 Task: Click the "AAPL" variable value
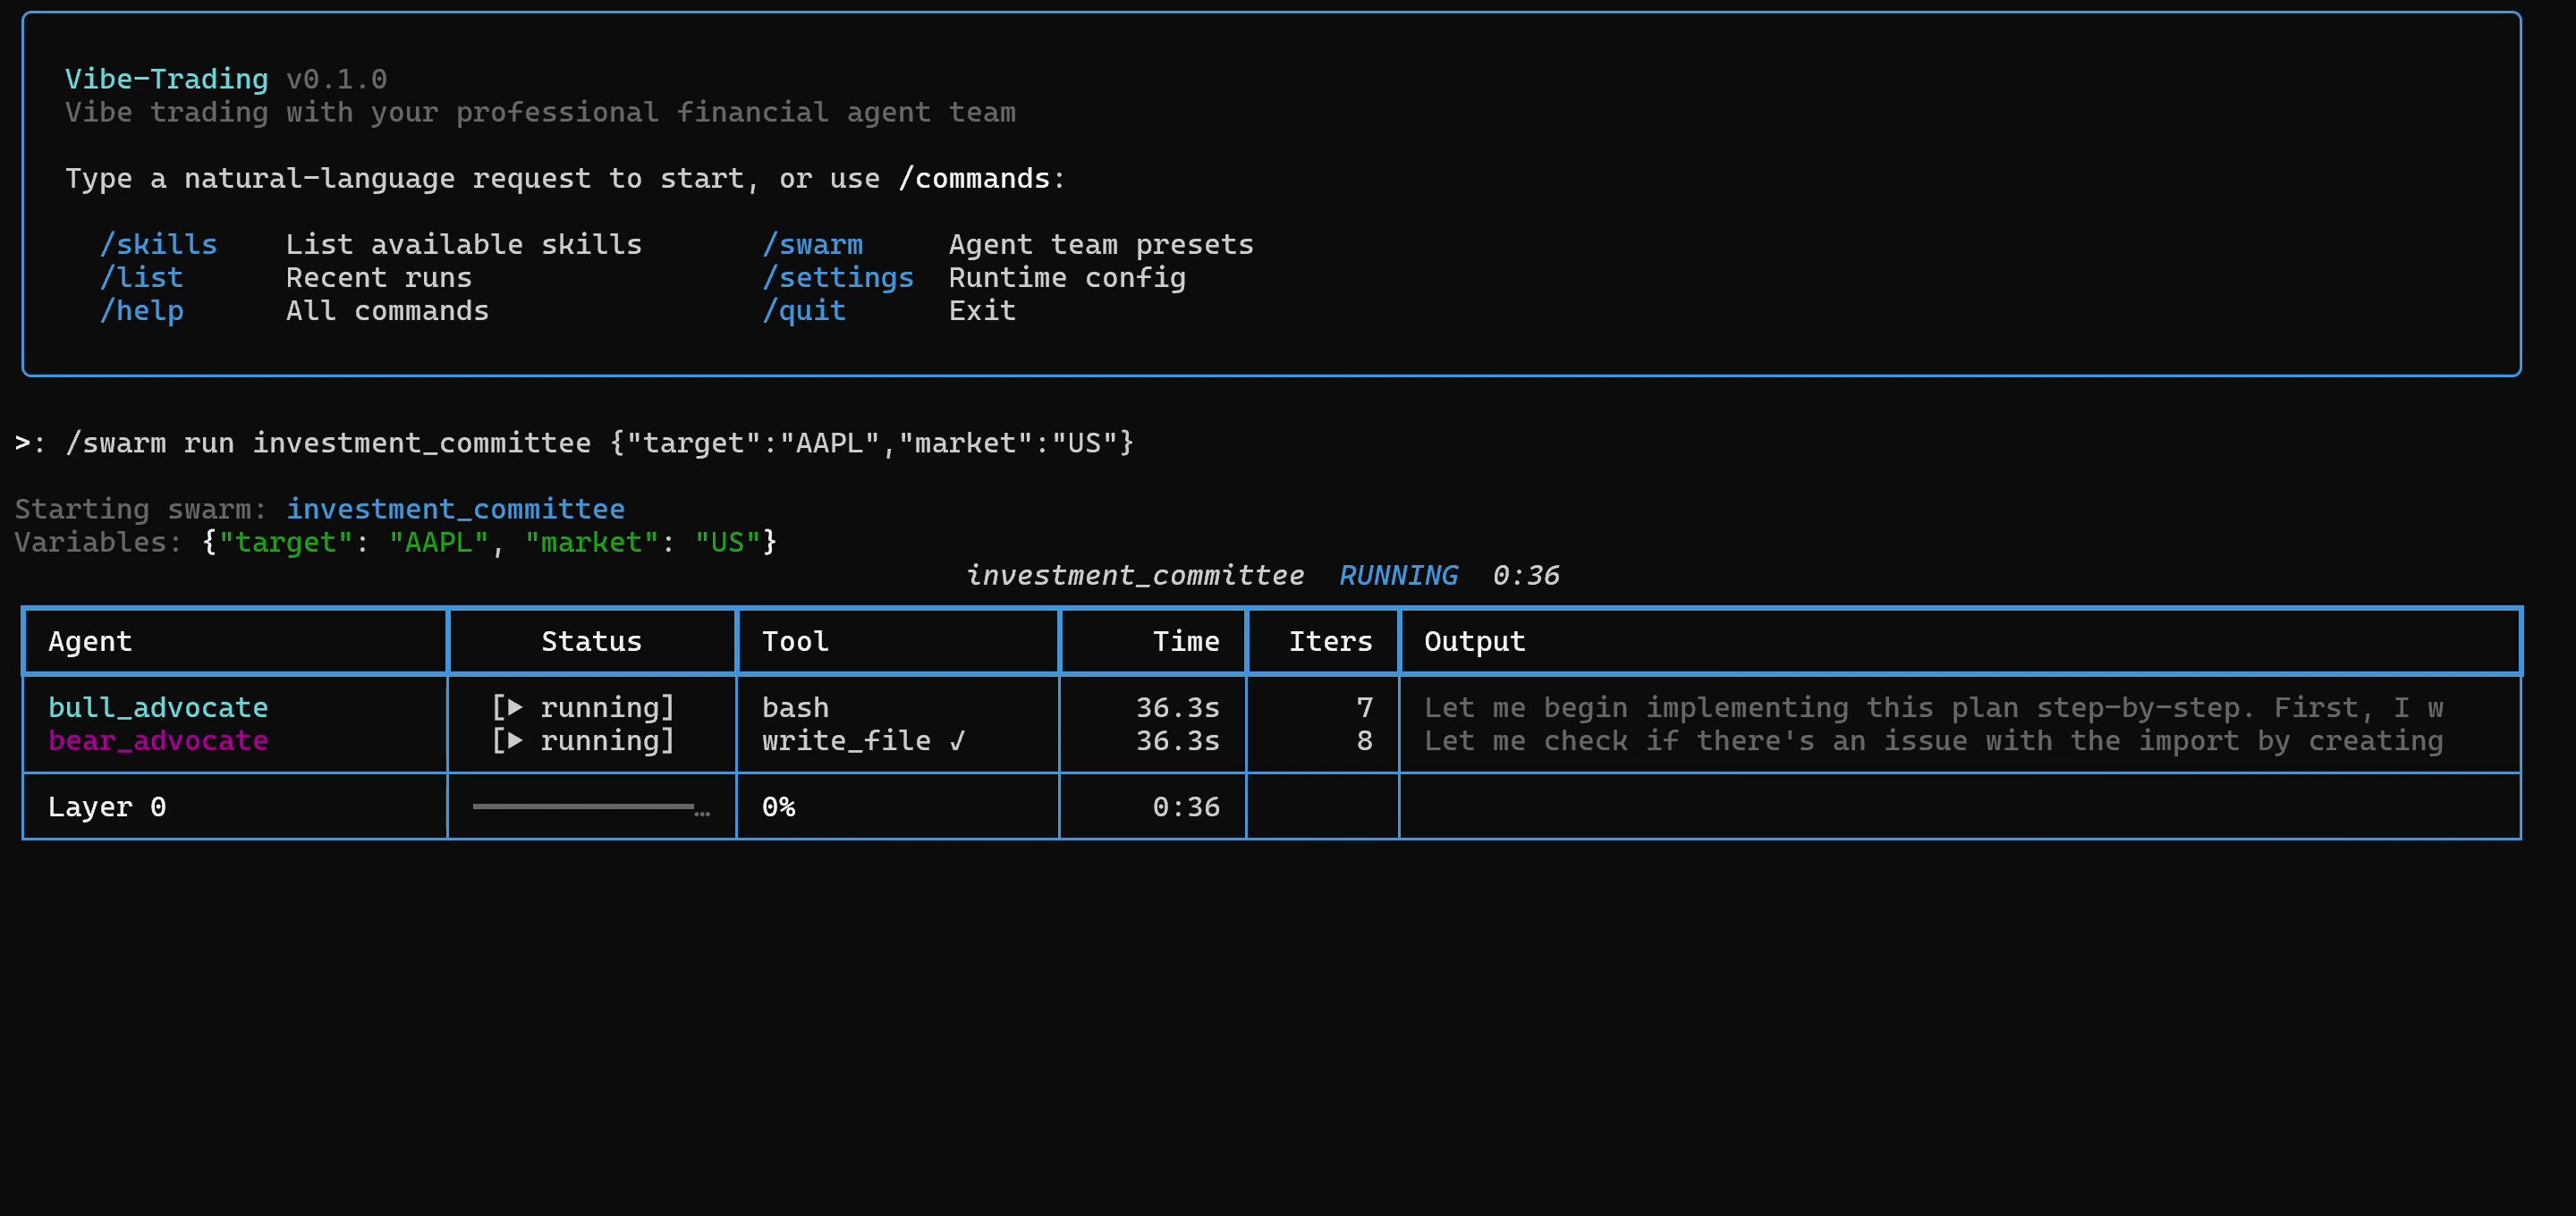[438, 542]
